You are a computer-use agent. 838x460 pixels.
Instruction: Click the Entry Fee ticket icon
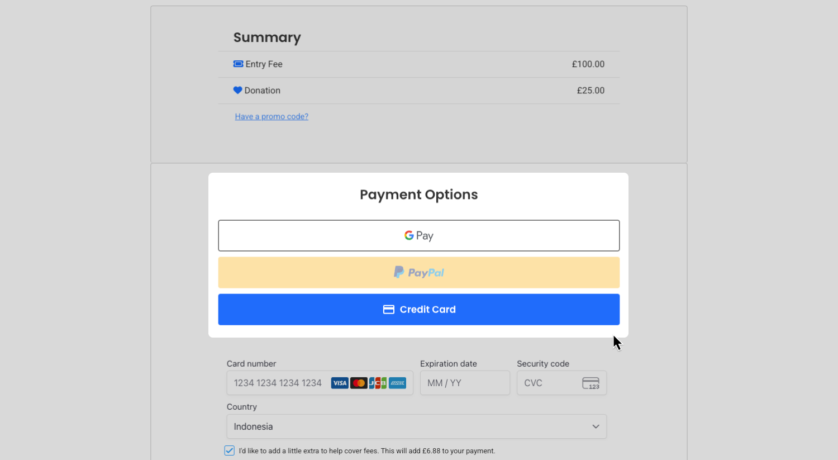pos(238,64)
